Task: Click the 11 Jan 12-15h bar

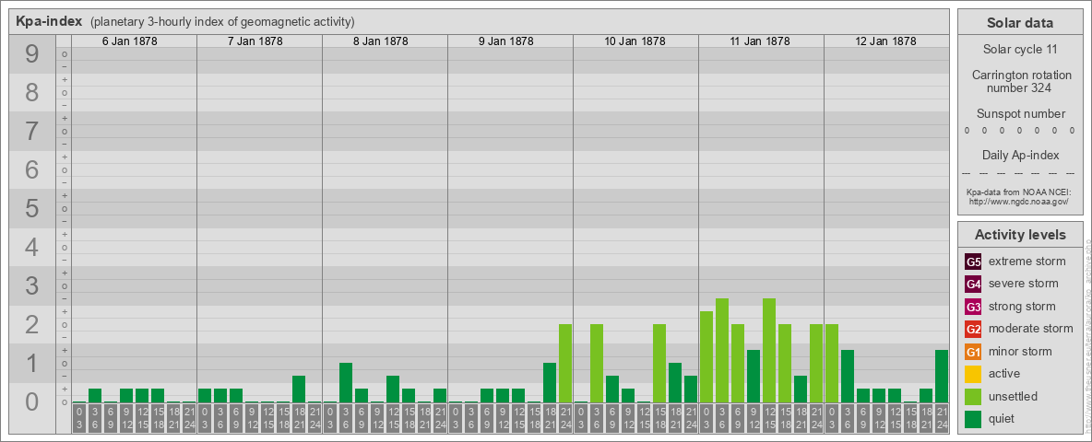Action: point(769,350)
